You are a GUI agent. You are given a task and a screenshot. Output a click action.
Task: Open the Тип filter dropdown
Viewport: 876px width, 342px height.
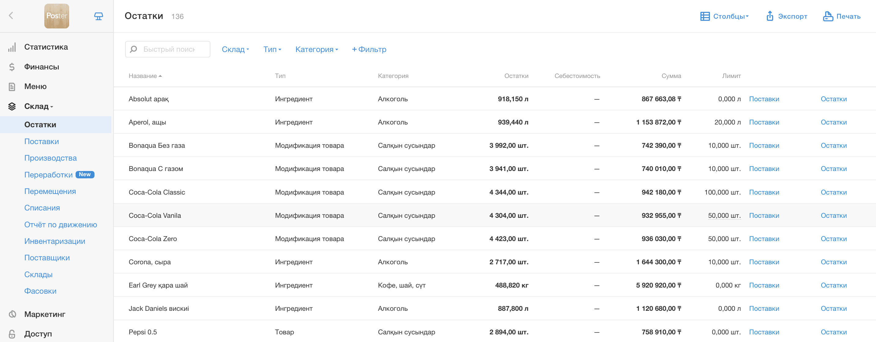coord(272,49)
